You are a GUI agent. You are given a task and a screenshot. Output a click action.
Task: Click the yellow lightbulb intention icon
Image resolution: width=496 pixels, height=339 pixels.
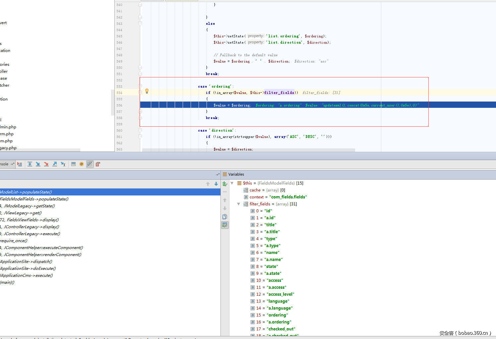[x=147, y=91]
